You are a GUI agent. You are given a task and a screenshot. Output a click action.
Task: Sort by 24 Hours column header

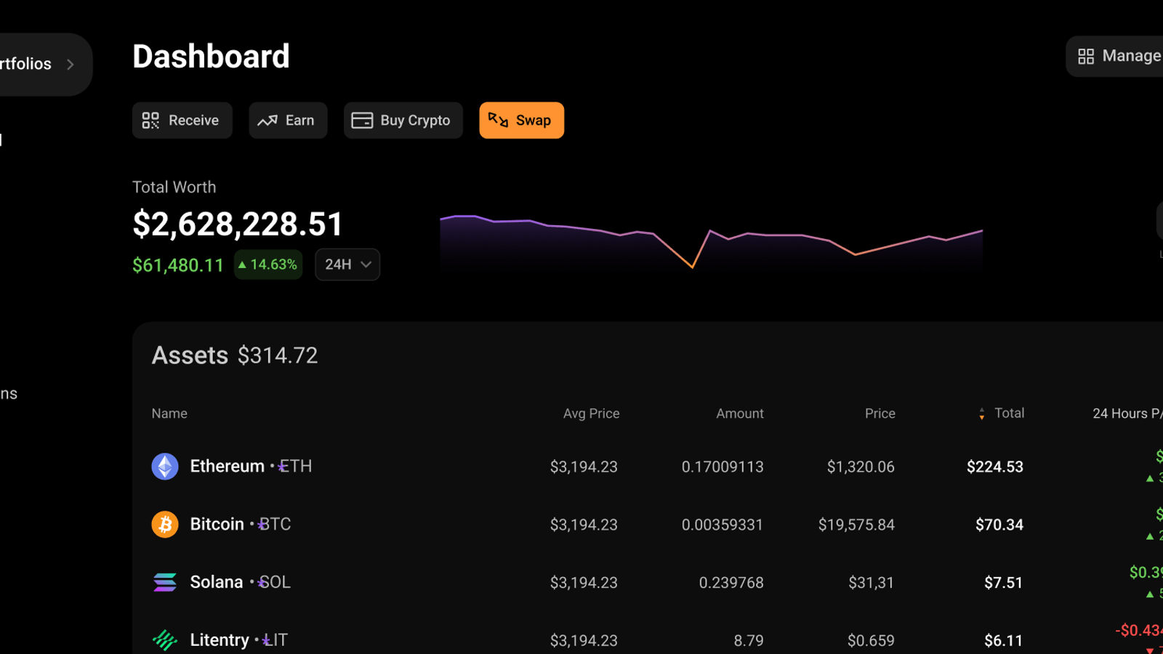[1127, 413]
